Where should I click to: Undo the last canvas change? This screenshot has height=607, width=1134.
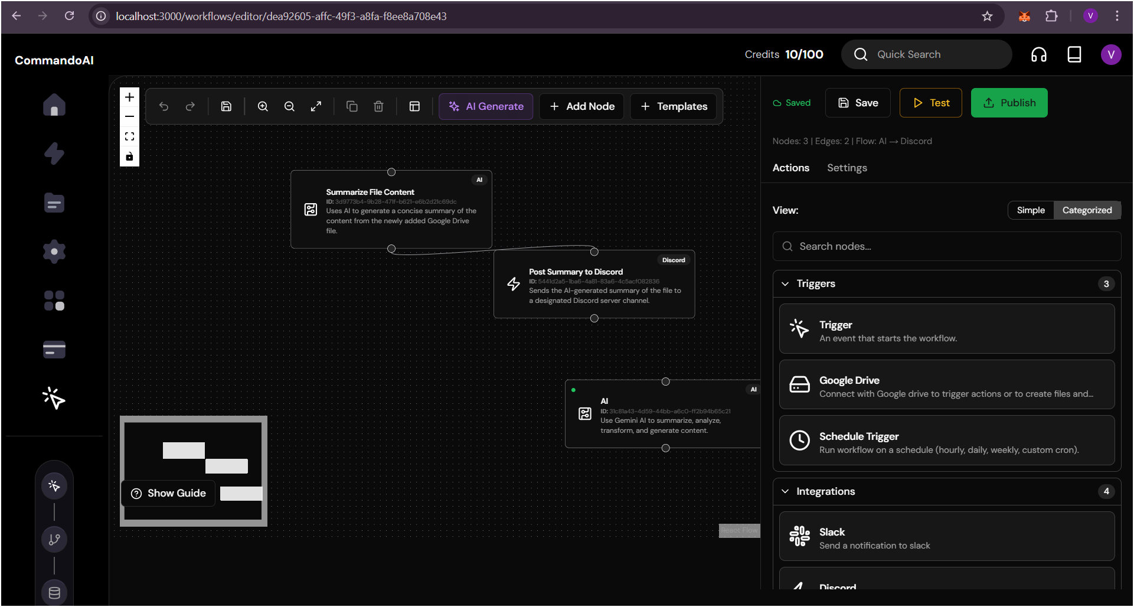pos(164,106)
